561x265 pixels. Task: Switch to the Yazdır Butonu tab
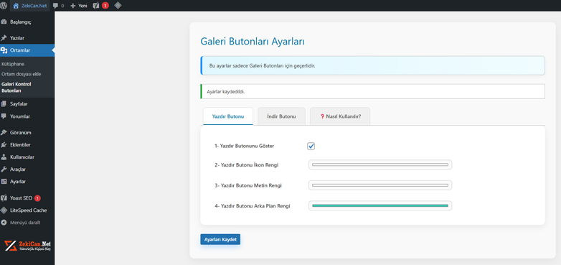[x=228, y=116]
